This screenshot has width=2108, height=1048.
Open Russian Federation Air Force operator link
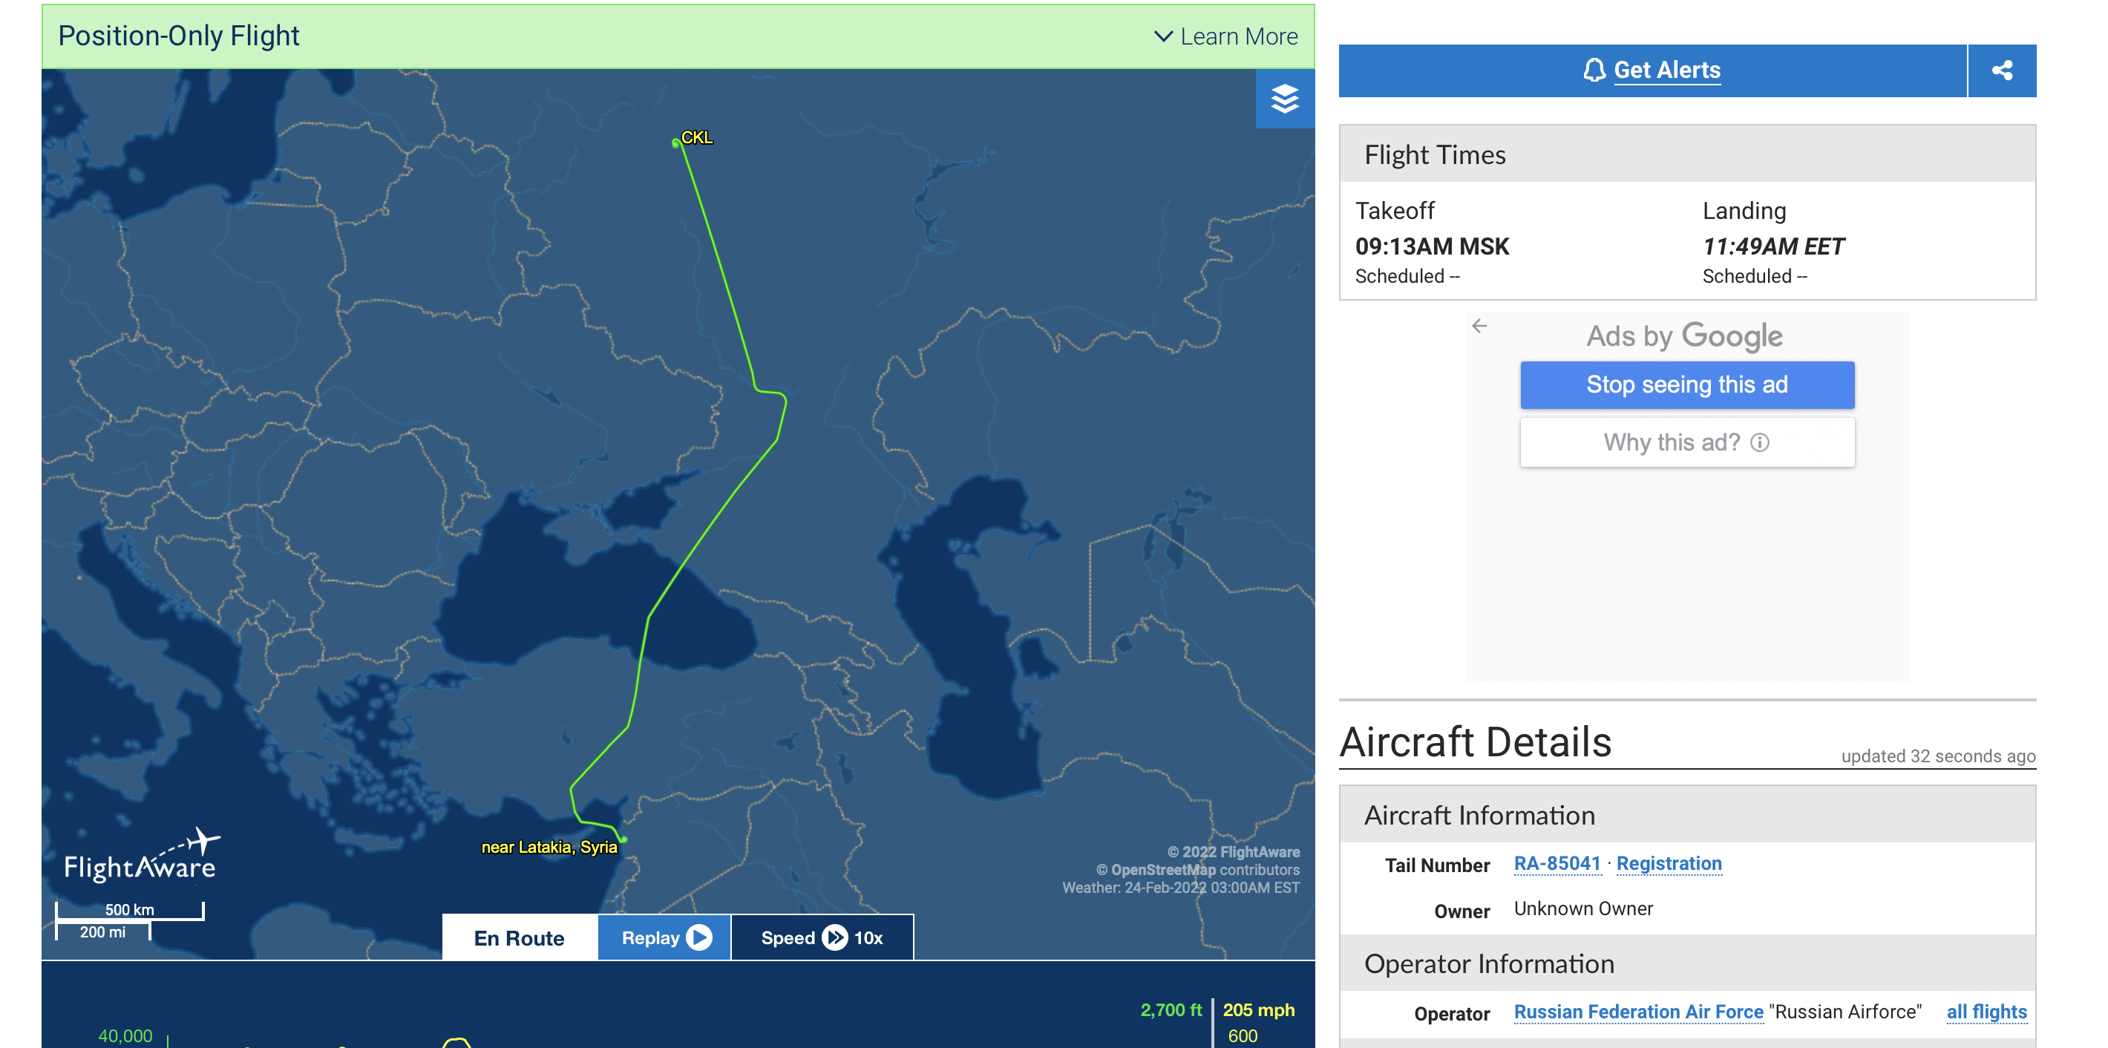tap(1637, 1012)
